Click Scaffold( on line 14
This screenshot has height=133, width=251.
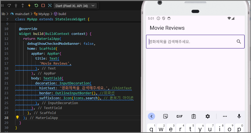click(48, 48)
